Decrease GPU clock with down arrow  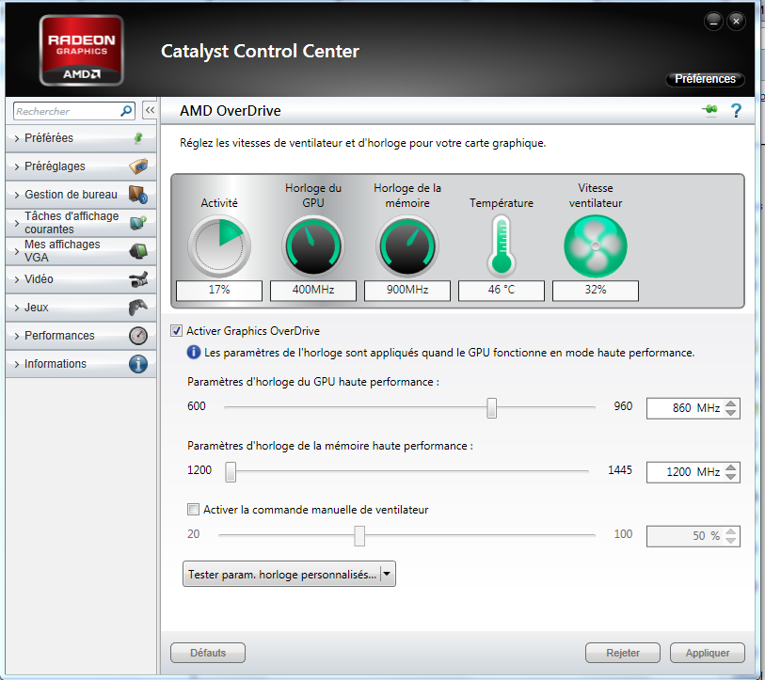pyautogui.click(x=731, y=413)
